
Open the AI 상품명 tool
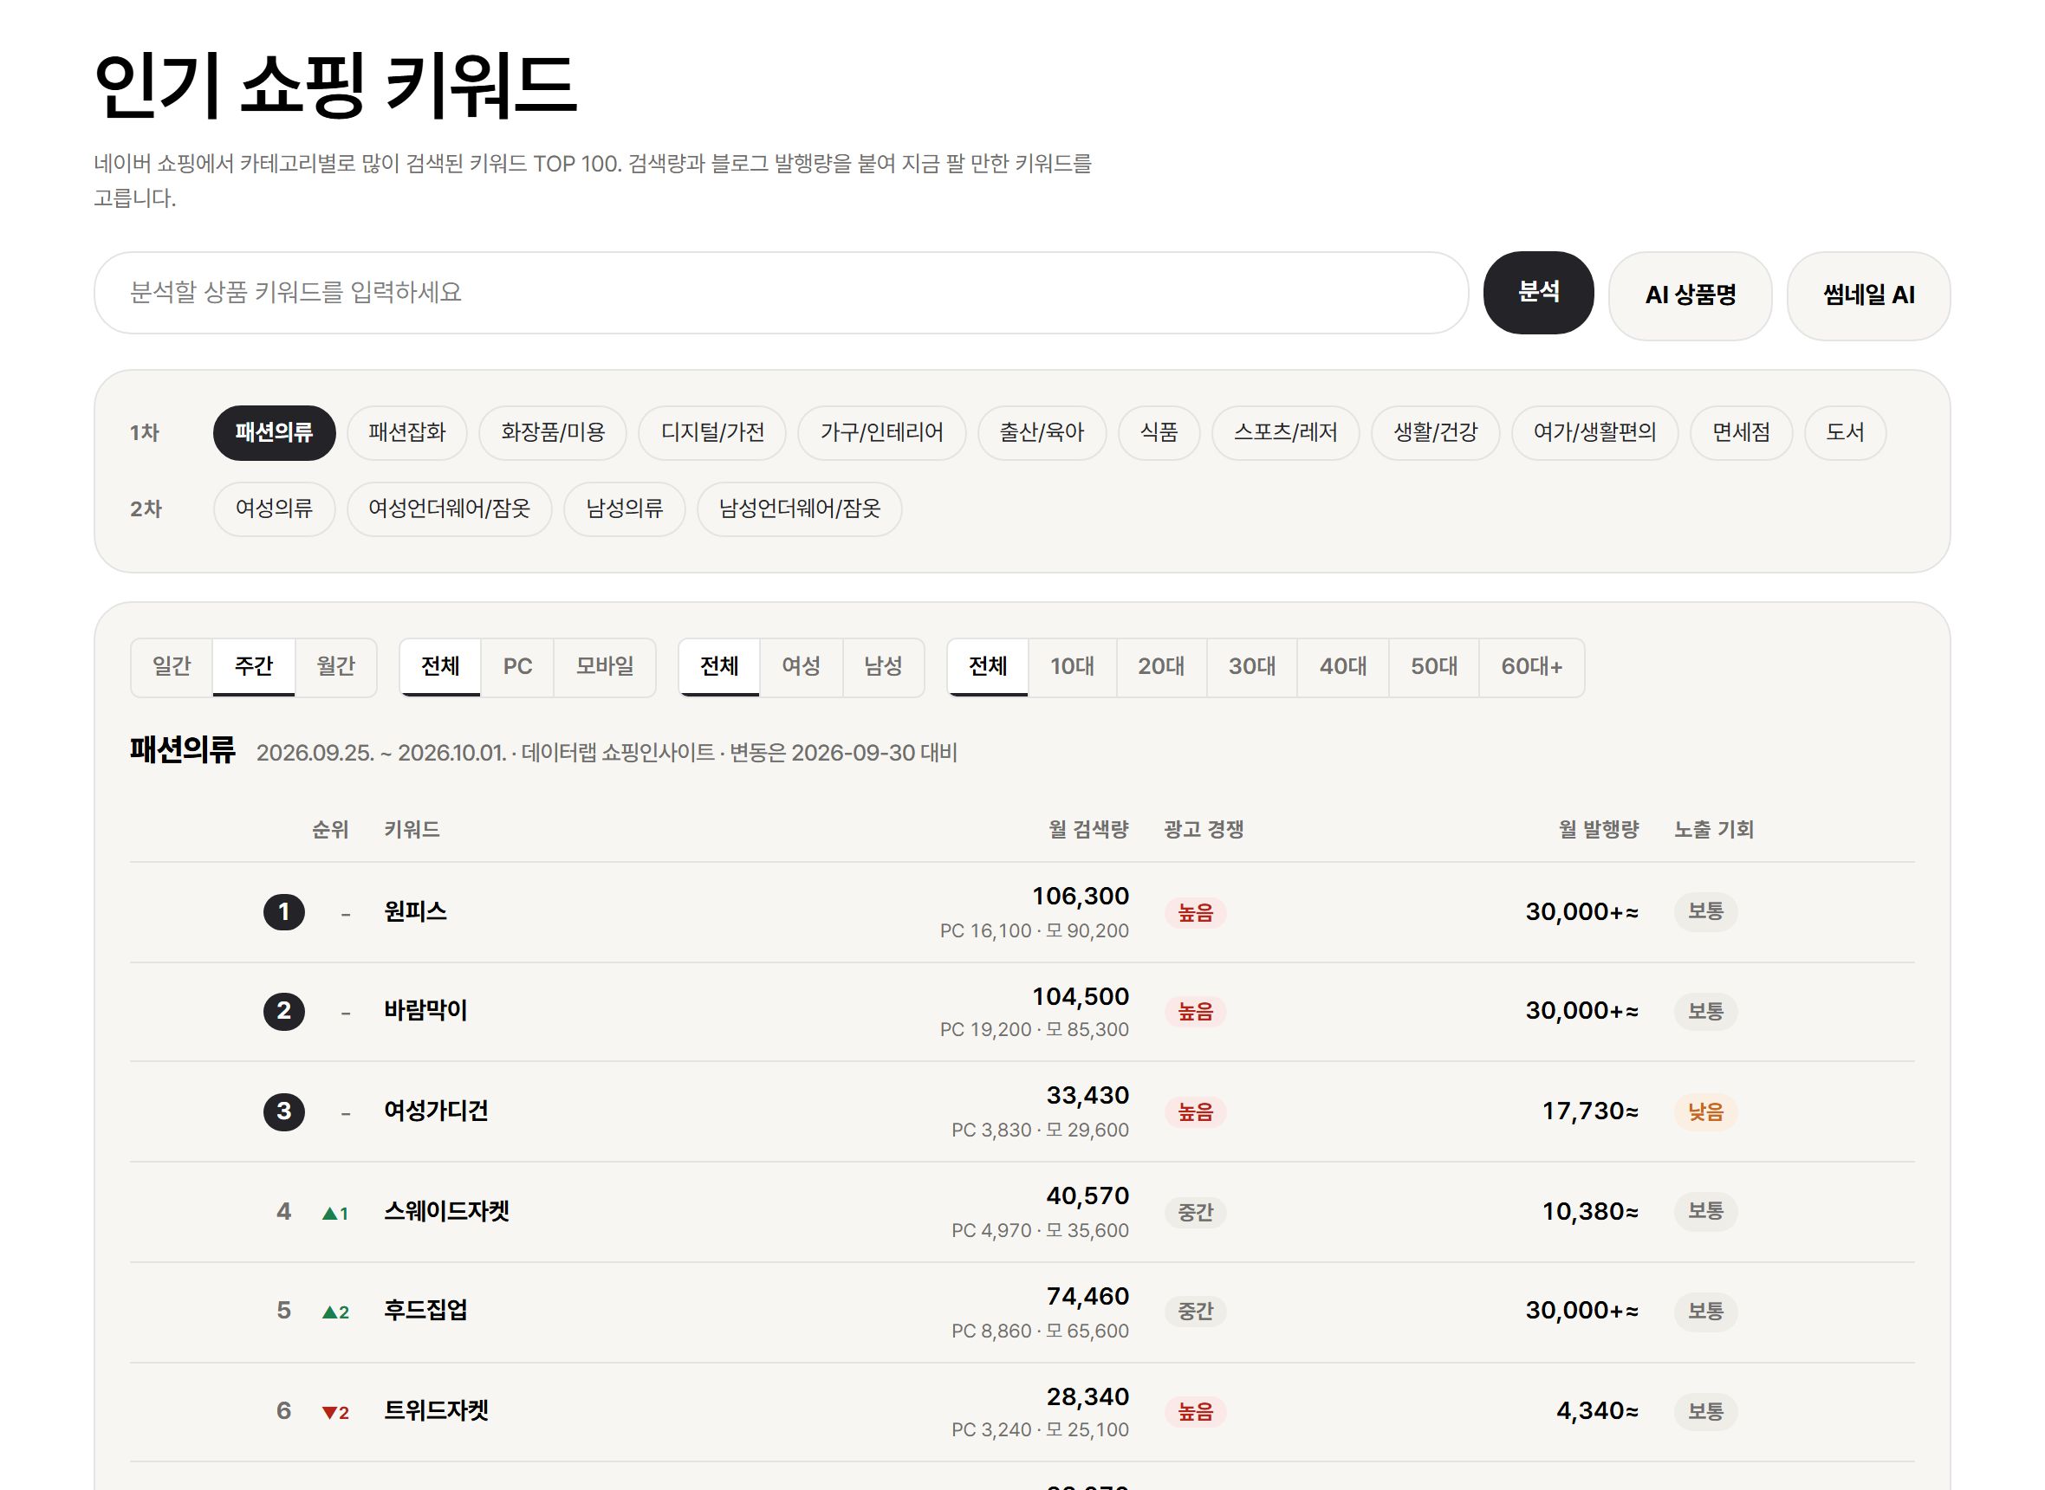1689,295
